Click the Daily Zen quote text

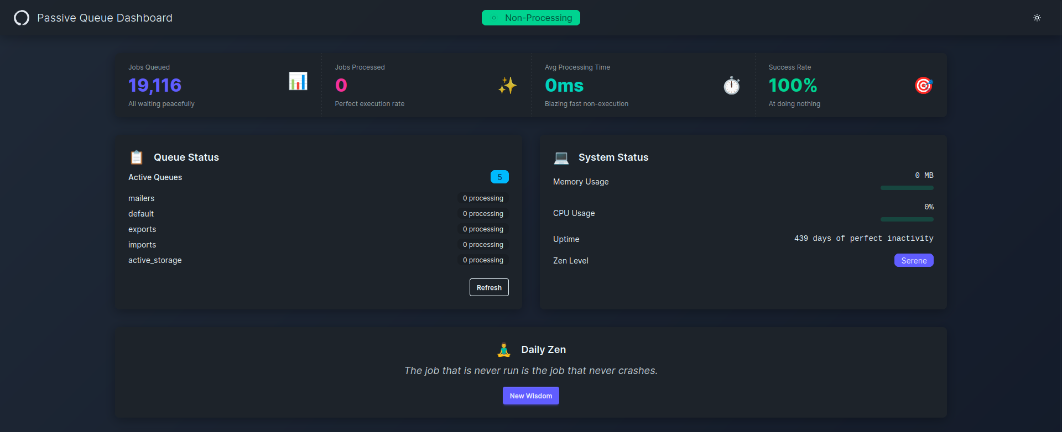pyautogui.click(x=531, y=371)
